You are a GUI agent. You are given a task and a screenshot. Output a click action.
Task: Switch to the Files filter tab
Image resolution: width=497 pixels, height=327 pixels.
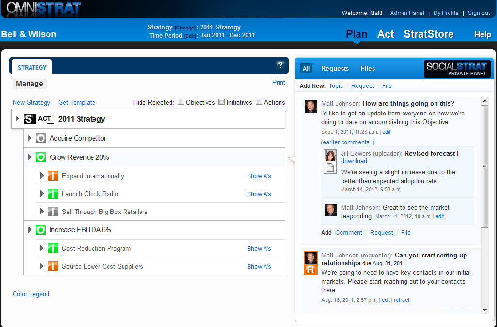pos(368,68)
